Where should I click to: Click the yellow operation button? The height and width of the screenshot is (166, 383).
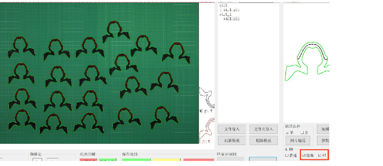pyautogui.click(x=167, y=160)
